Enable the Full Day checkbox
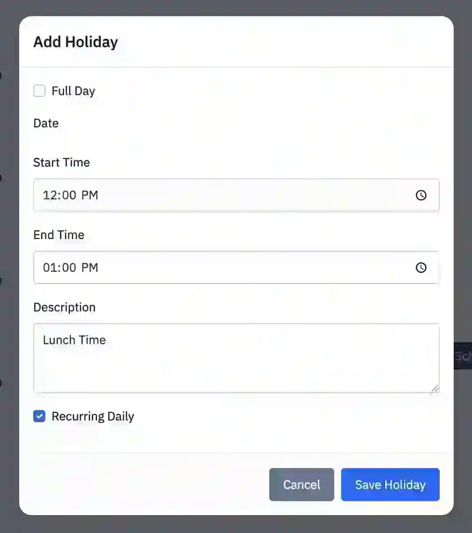This screenshot has width=472, height=533. [39, 91]
